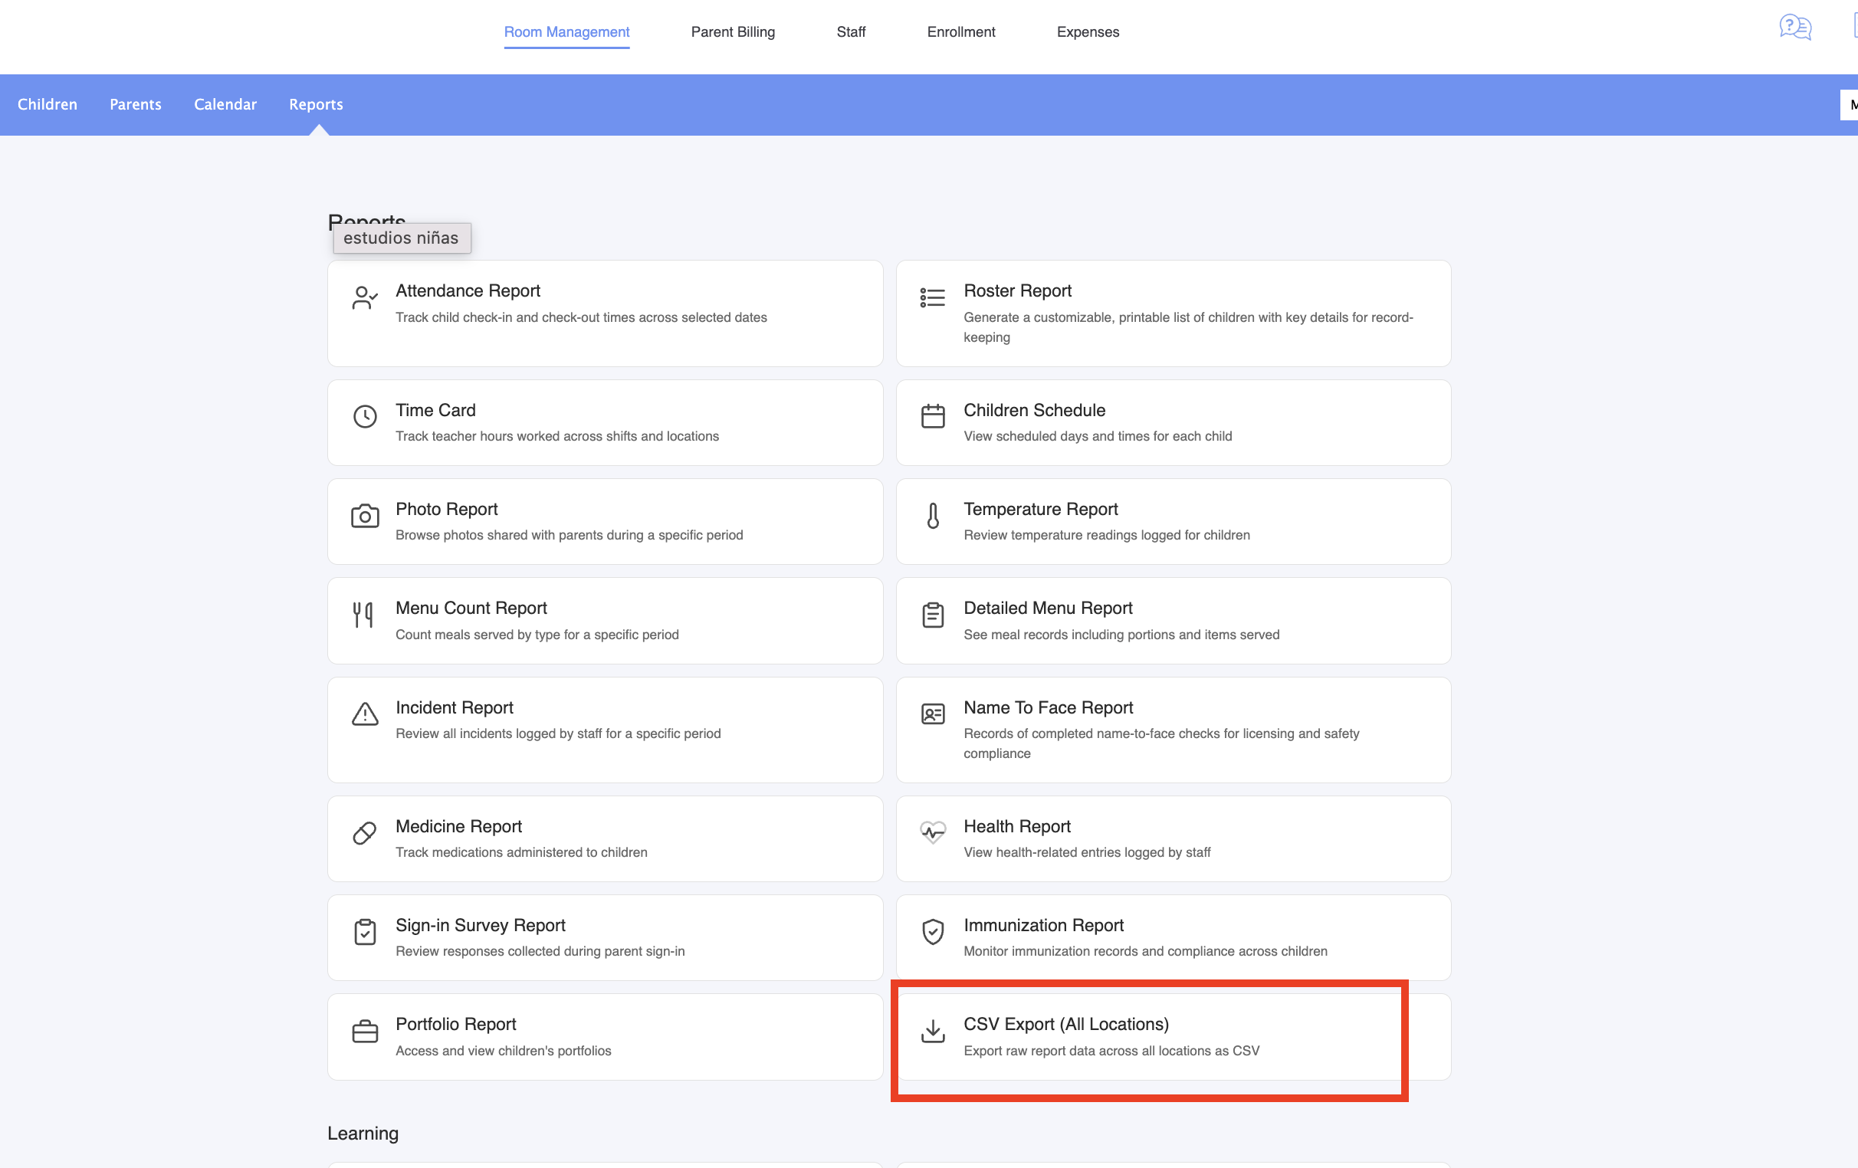Open the Time Card title
Viewport: 1858px width, 1168px height.
[435, 411]
